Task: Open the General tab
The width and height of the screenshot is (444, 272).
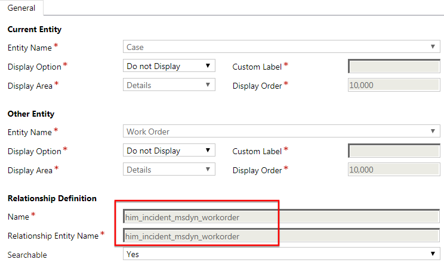Action: click(x=21, y=8)
